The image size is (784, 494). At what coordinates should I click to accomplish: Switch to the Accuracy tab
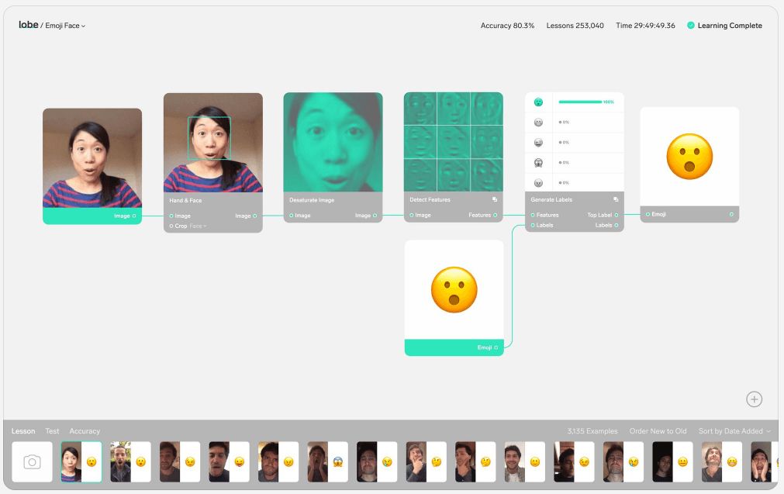(85, 431)
